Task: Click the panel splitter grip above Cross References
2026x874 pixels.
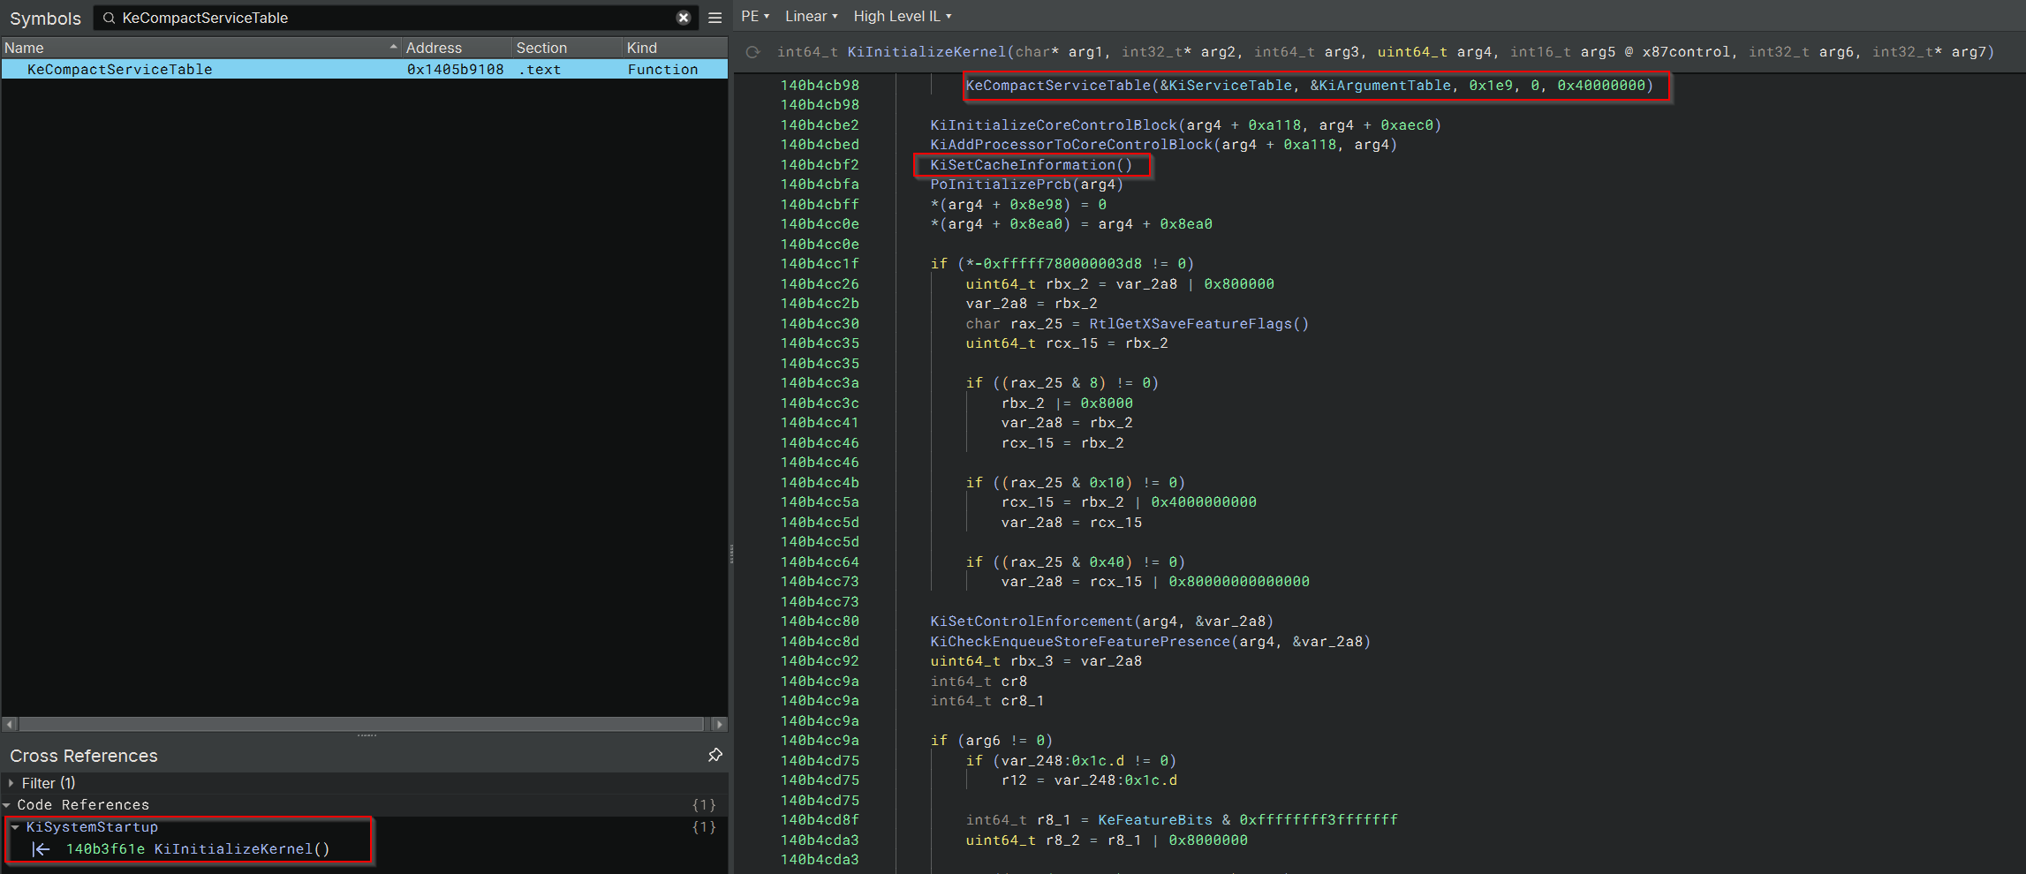Action: click(367, 735)
